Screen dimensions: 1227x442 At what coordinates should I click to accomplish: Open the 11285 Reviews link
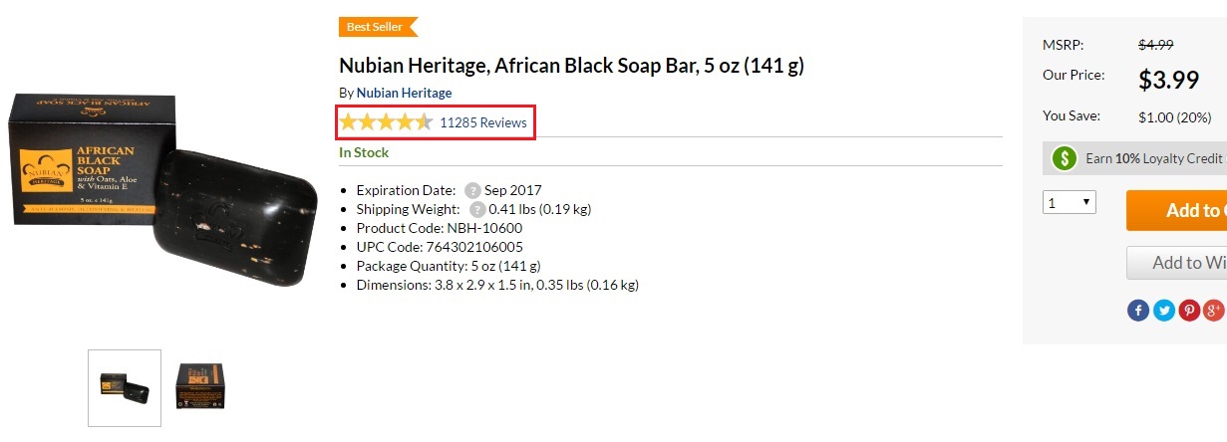coord(482,122)
